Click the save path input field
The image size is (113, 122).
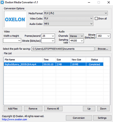[63, 49]
